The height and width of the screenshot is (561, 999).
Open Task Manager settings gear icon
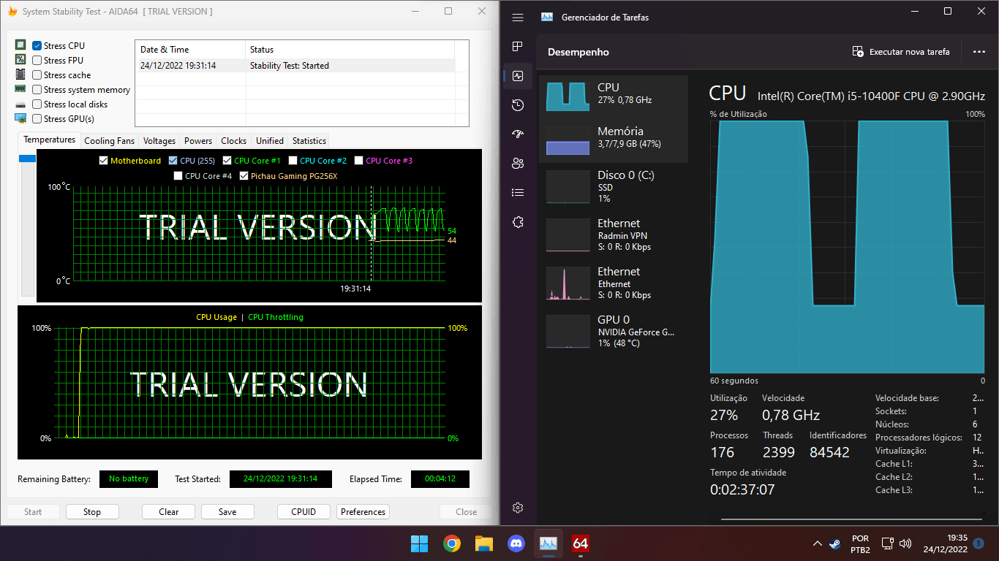[x=518, y=508]
